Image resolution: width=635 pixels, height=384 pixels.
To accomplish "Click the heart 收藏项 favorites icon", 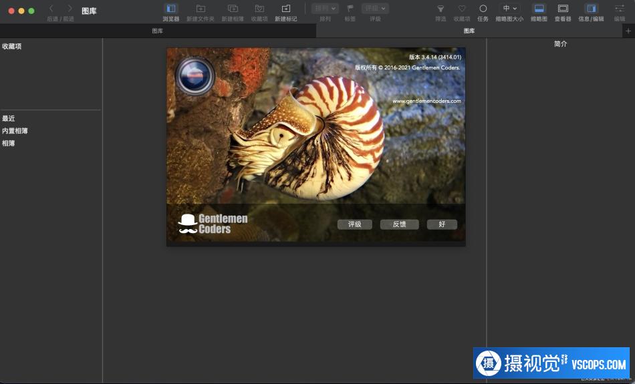I will click(x=462, y=9).
